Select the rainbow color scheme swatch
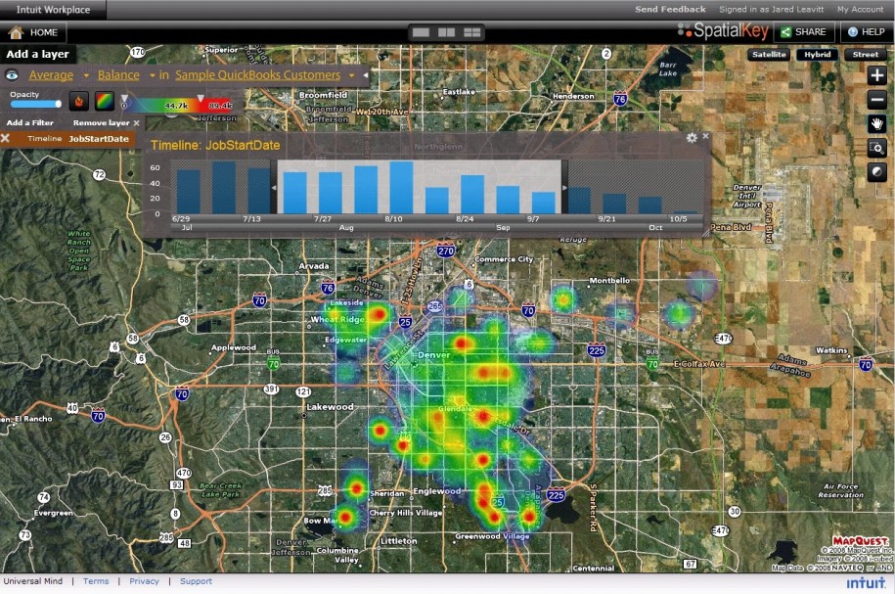 pyautogui.click(x=105, y=101)
